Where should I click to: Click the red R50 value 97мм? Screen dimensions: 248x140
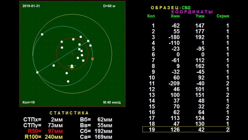point(55,131)
